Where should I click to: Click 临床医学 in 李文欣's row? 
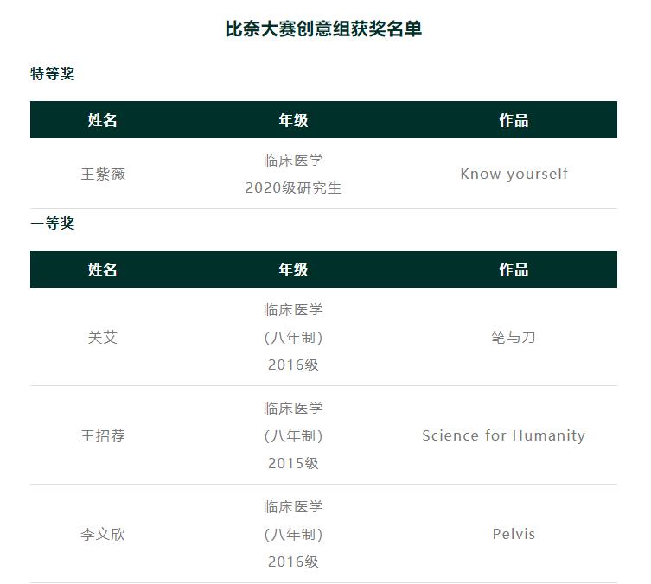click(293, 506)
